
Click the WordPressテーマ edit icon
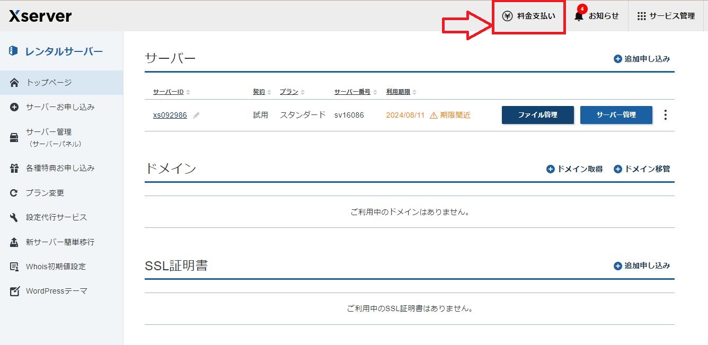(14, 291)
